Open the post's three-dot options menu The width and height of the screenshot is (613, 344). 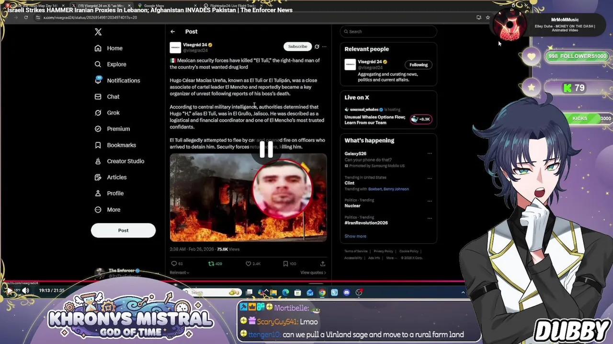click(324, 46)
